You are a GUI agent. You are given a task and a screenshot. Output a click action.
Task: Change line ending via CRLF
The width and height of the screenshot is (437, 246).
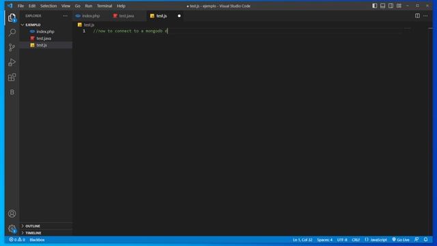point(356,240)
